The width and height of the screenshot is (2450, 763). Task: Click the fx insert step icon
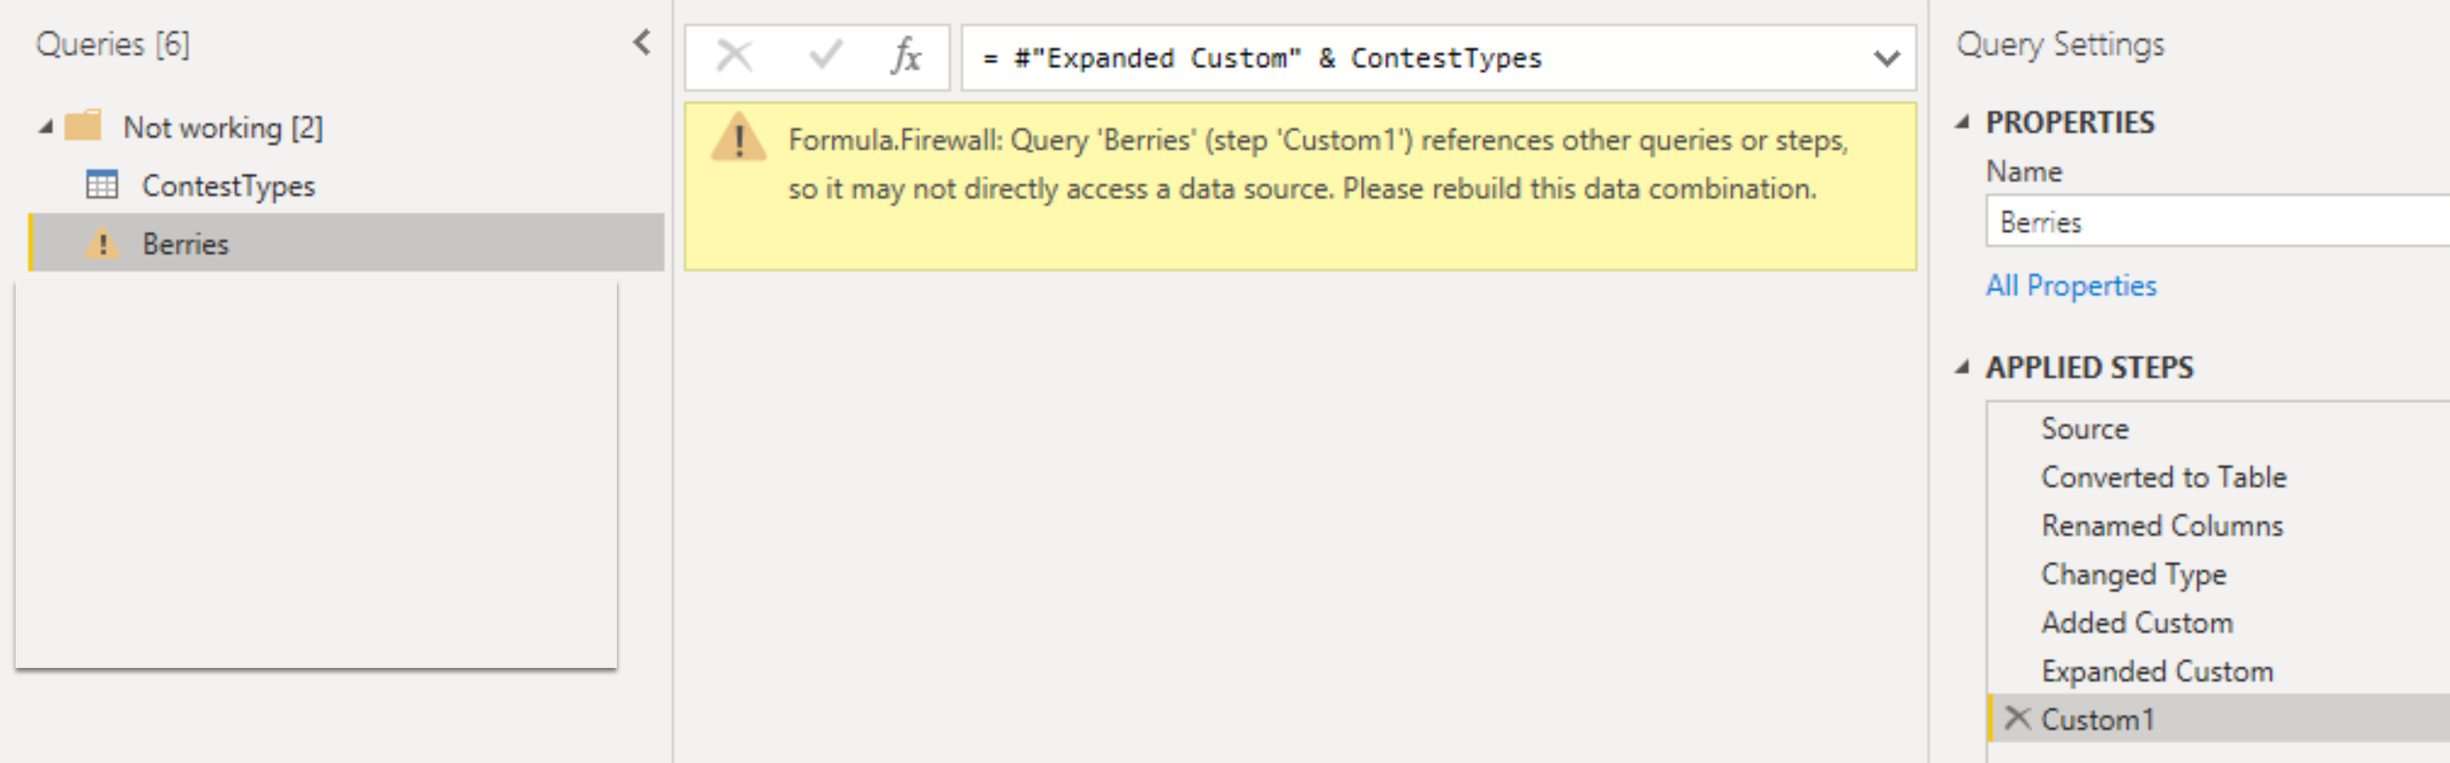(x=905, y=56)
